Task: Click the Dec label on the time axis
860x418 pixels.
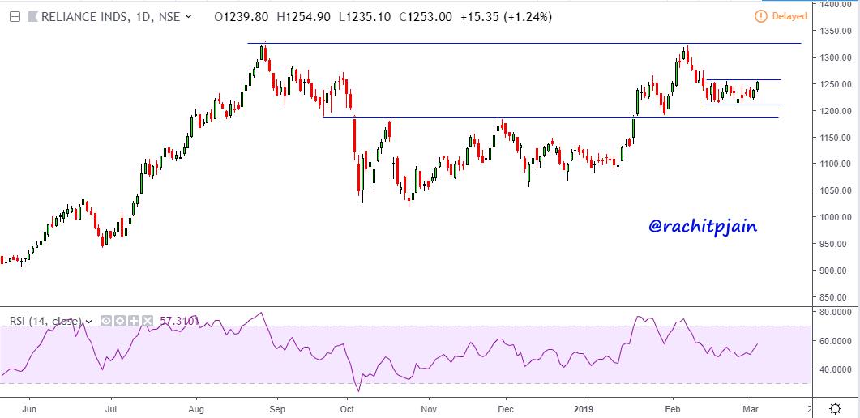Action: click(x=507, y=409)
